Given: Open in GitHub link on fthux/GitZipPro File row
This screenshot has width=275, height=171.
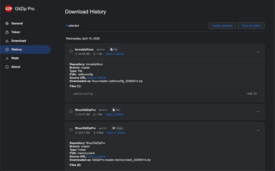Looking at the screenshot, I should 114,114.
